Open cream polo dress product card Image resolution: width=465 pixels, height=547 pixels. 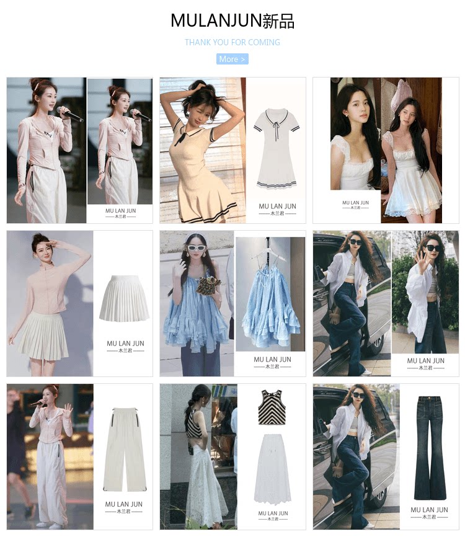pyautogui.click(x=232, y=150)
